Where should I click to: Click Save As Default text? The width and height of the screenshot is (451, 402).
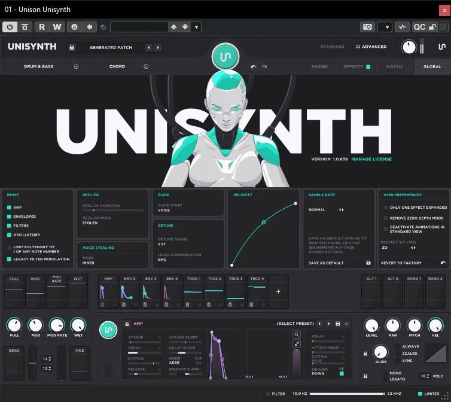point(326,263)
